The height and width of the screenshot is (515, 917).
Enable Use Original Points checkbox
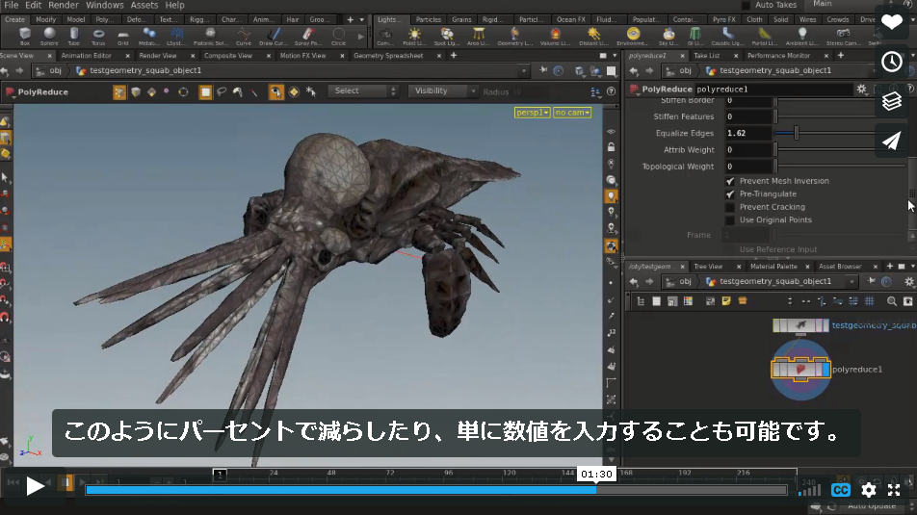(730, 219)
